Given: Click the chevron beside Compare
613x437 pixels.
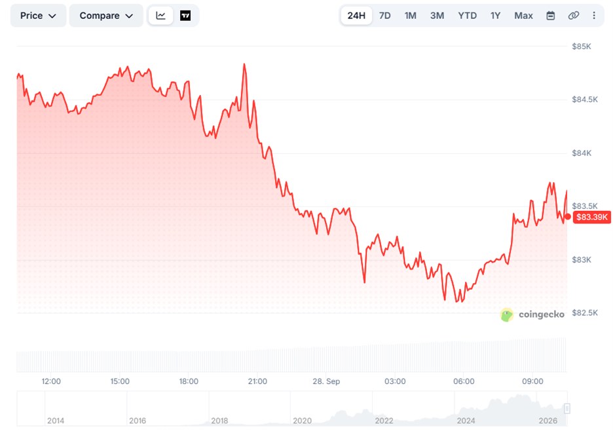Looking at the screenshot, I should coord(129,16).
